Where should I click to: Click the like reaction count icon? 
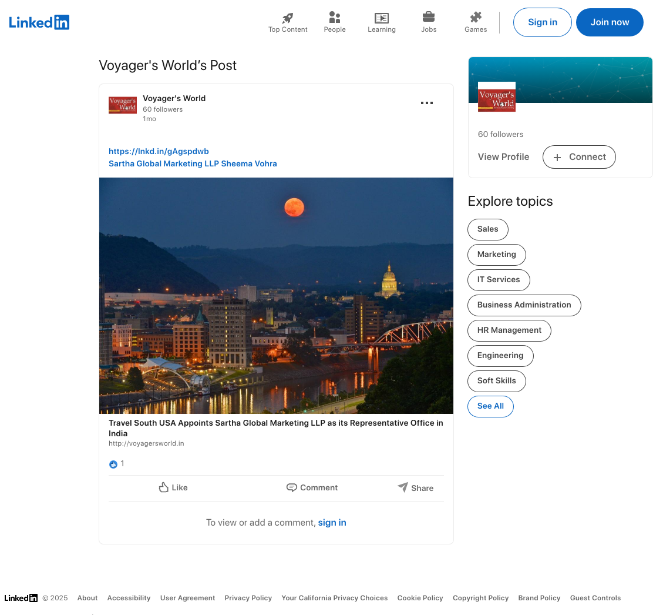pos(113,464)
